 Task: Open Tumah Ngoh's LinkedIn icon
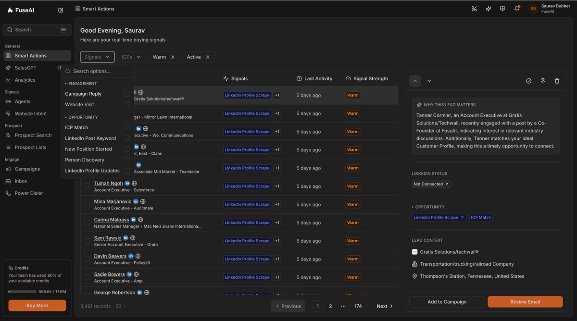click(127, 183)
